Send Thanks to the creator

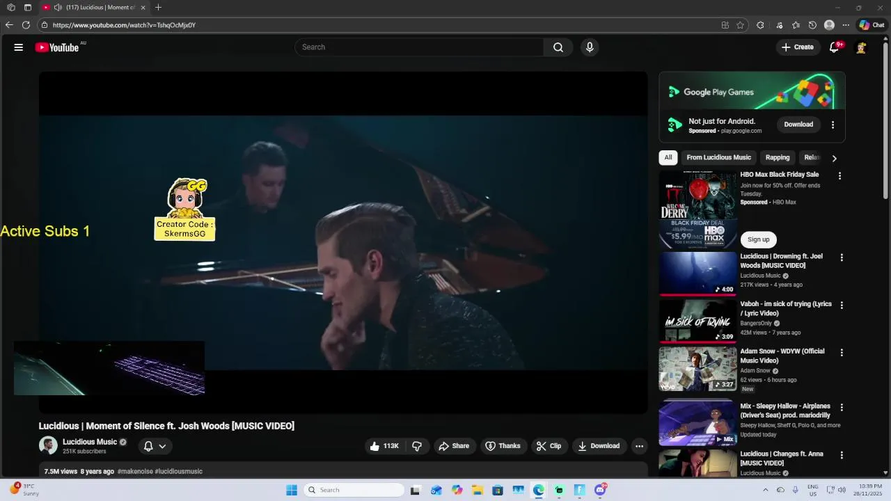pos(503,446)
